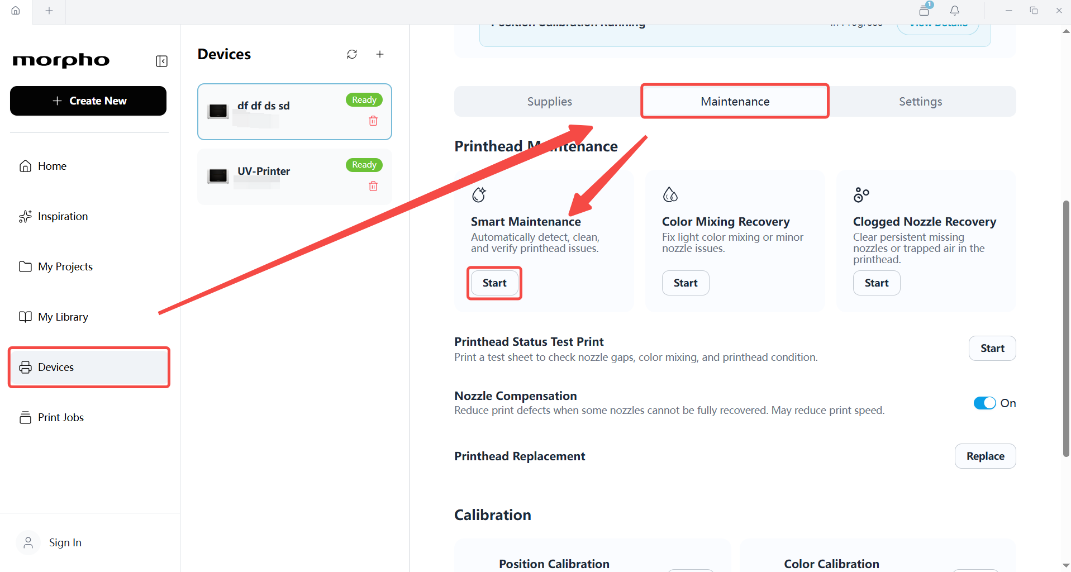Click the scroll up arrow
1071x572 pixels.
tap(1066, 31)
